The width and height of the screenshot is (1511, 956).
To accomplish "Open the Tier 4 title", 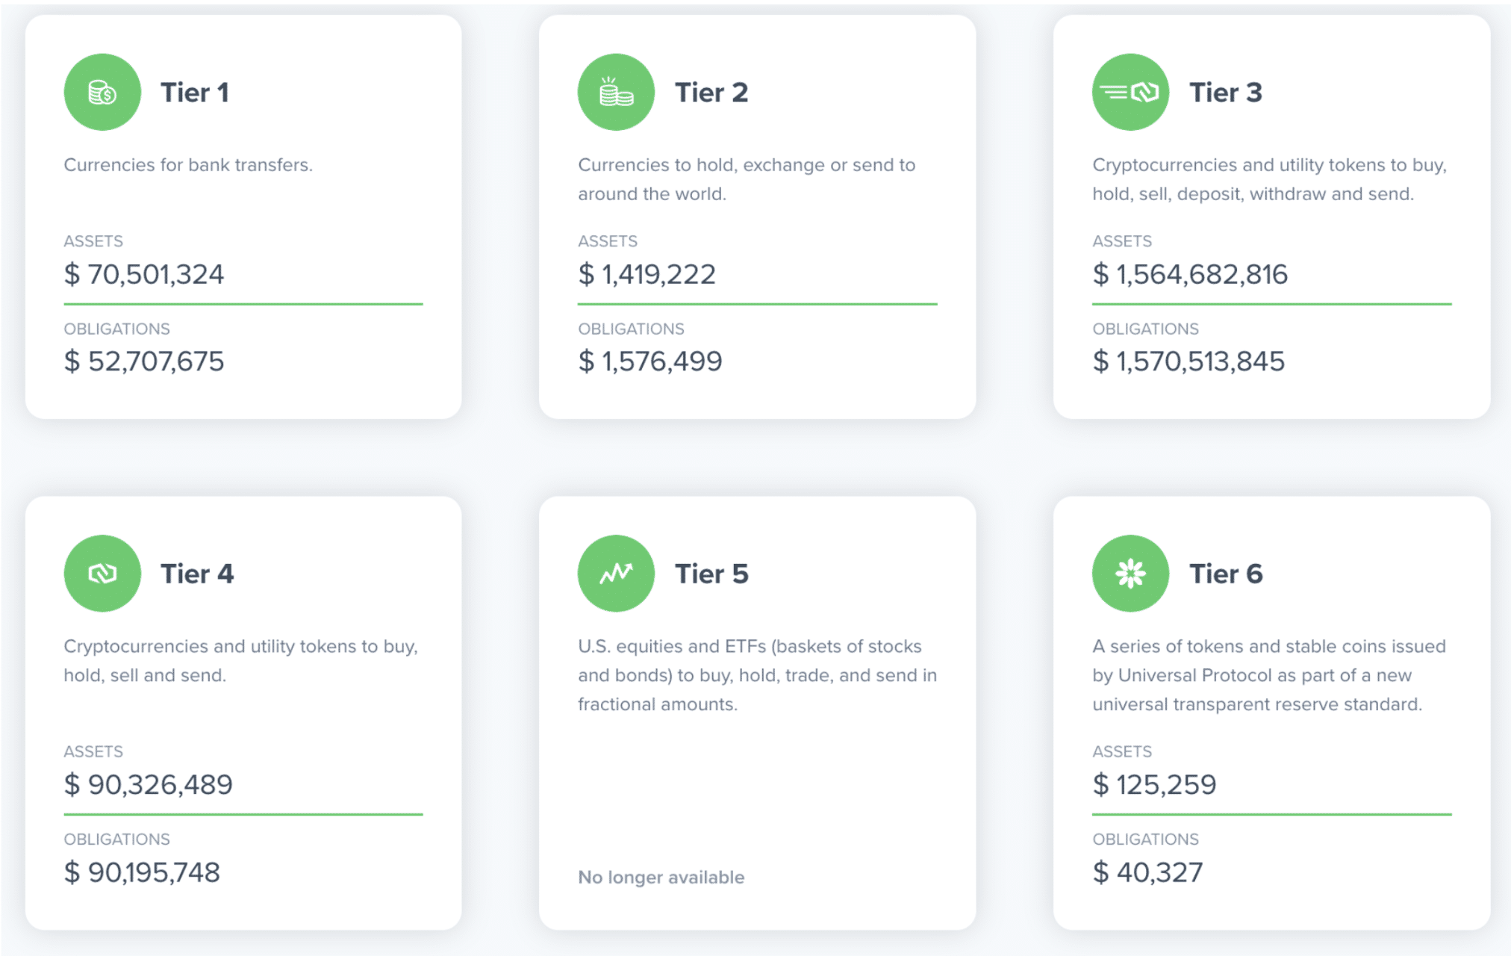I will [x=197, y=574].
